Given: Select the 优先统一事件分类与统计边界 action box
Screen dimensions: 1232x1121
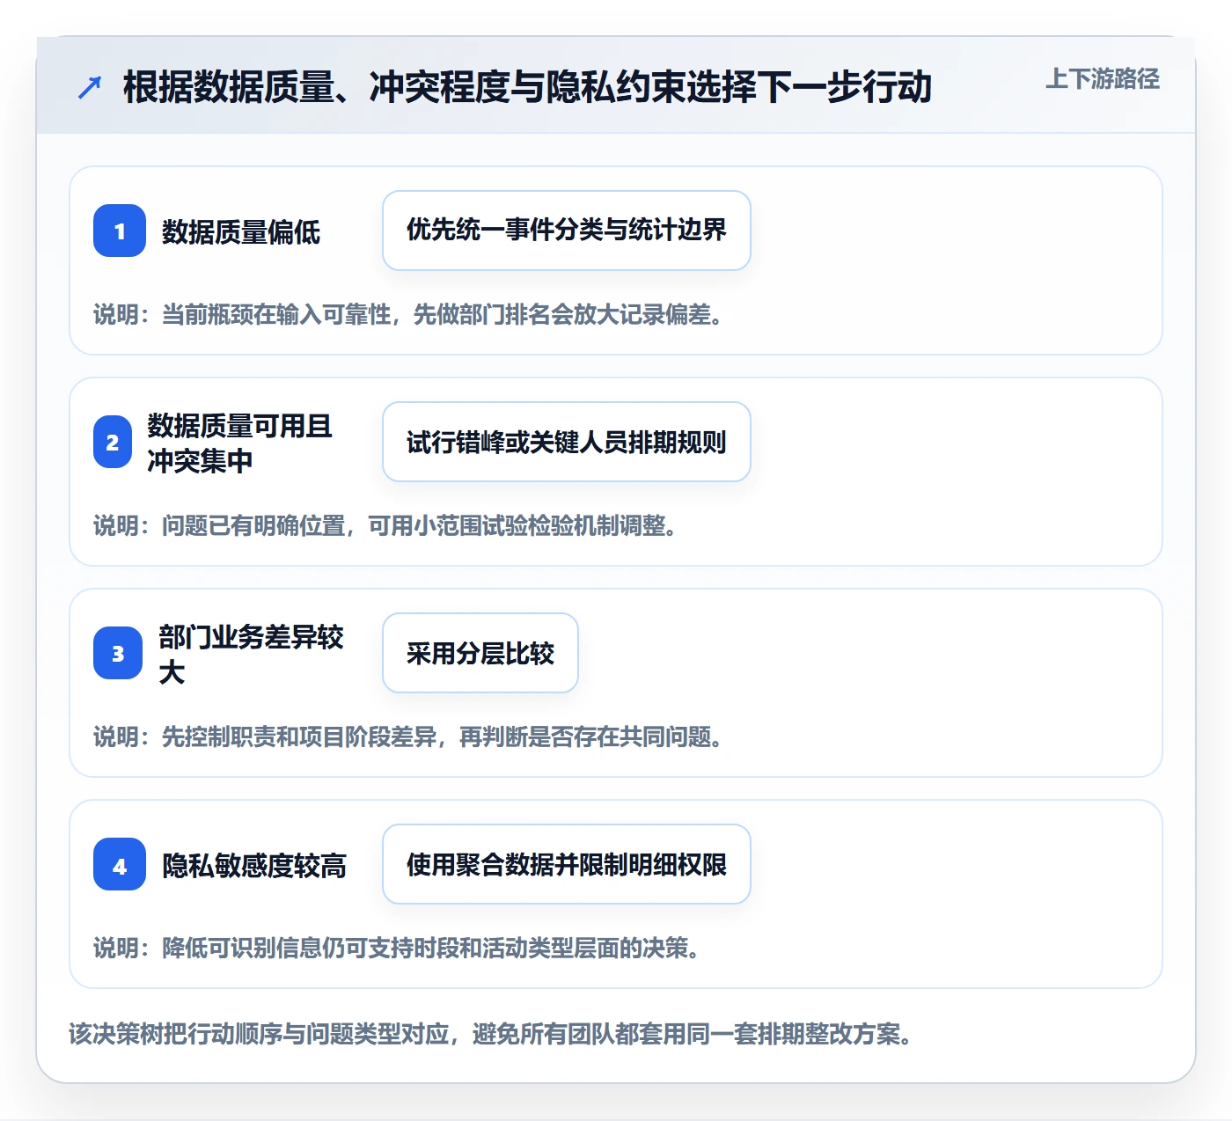Looking at the screenshot, I should (x=567, y=231).
